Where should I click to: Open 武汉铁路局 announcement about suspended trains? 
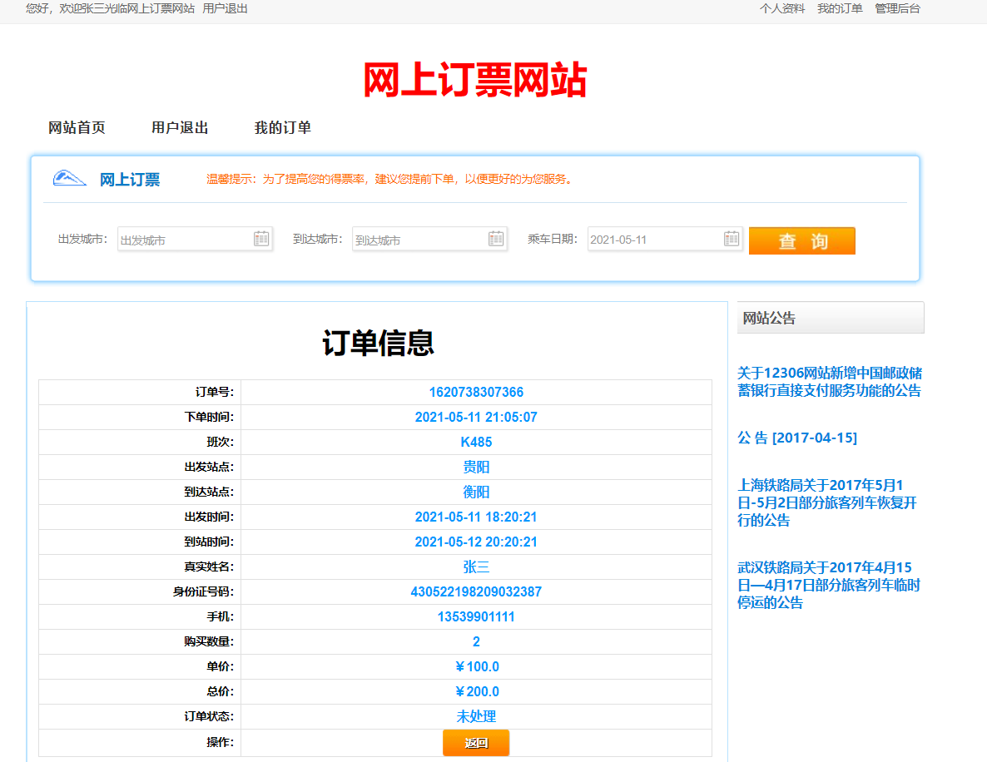click(x=829, y=585)
